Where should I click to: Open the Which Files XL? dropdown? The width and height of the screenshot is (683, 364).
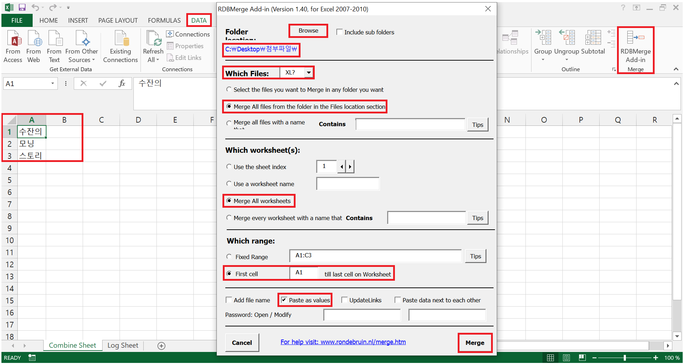click(309, 73)
